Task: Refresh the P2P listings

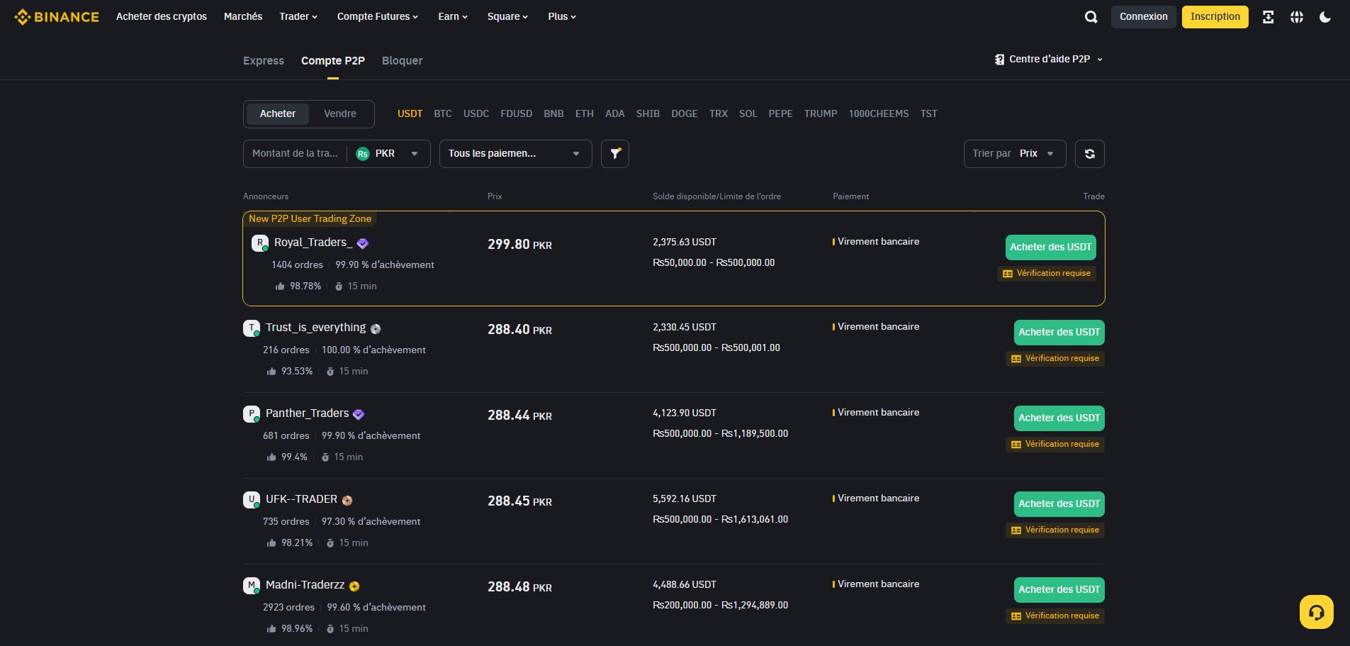Action: pyautogui.click(x=1090, y=154)
